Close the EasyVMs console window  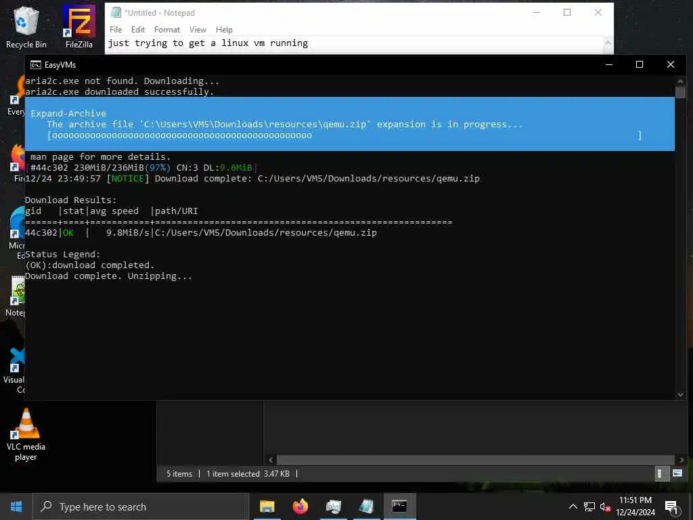pos(671,64)
